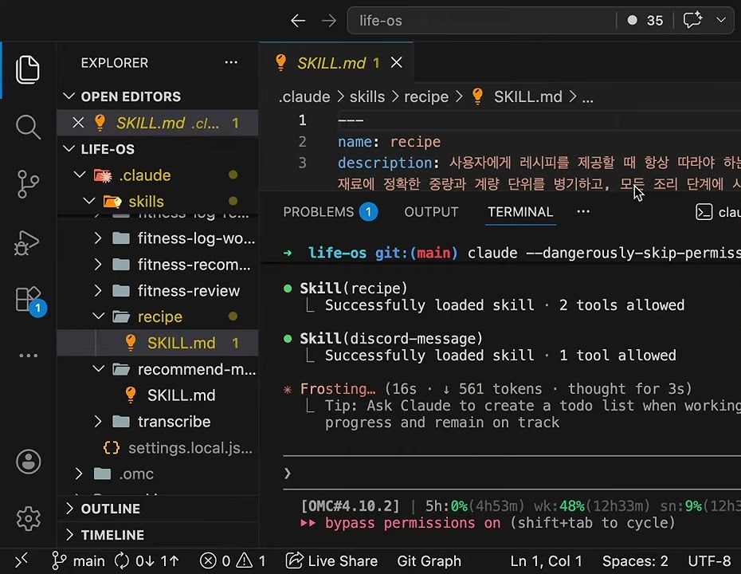
Task: Open the Search view in activity bar
Action: coord(28,128)
